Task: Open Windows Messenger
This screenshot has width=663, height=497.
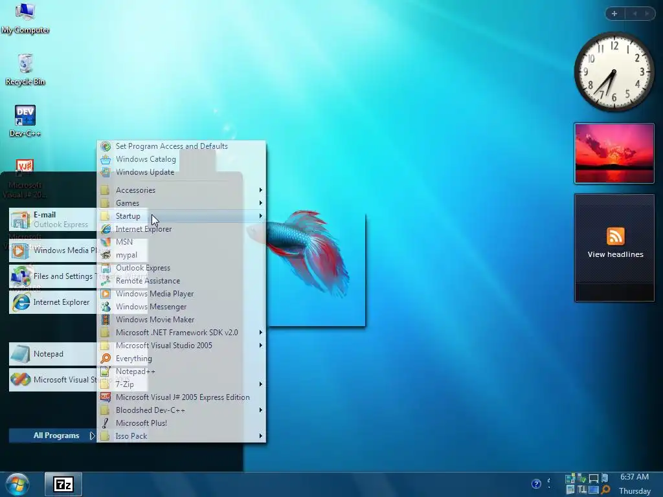Action: pyautogui.click(x=181, y=307)
